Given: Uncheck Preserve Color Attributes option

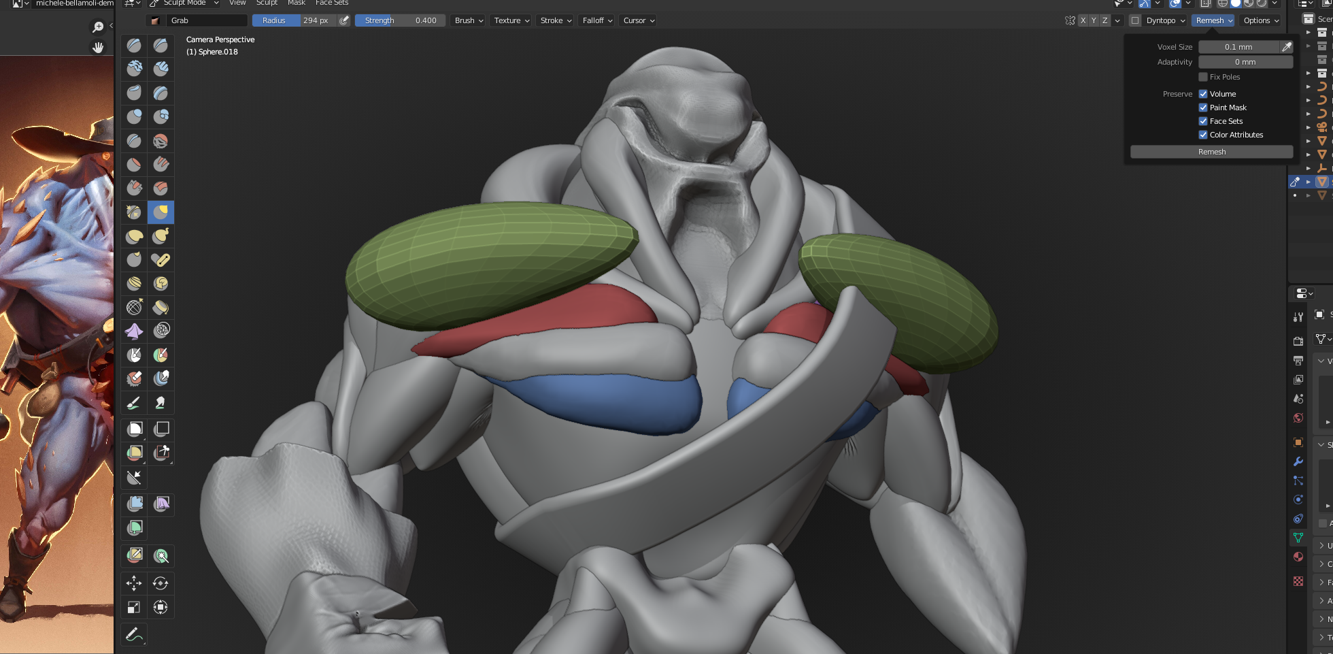Looking at the screenshot, I should 1203,135.
